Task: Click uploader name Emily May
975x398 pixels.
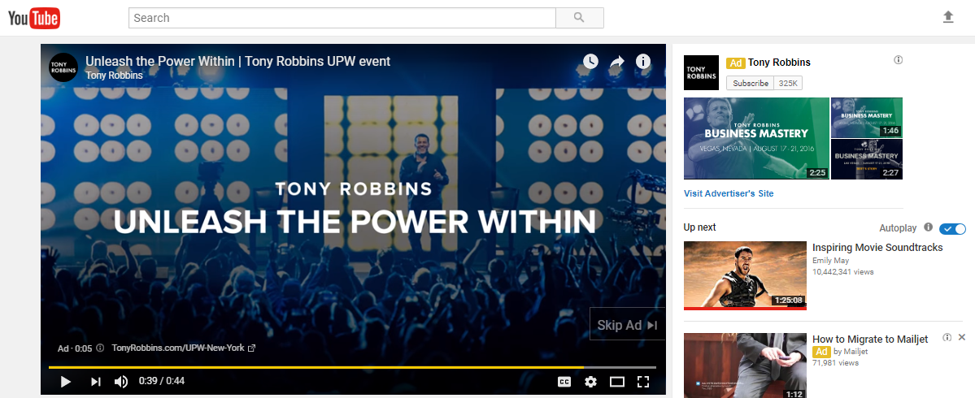Action: 831,261
